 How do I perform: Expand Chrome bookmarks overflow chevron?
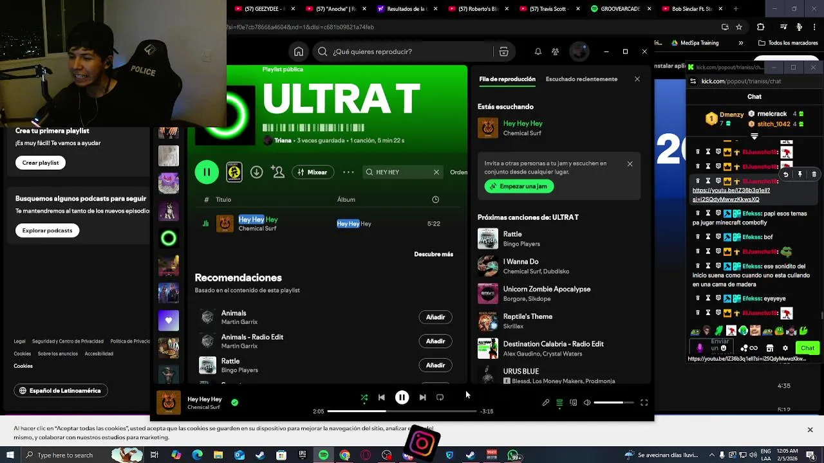(x=741, y=43)
